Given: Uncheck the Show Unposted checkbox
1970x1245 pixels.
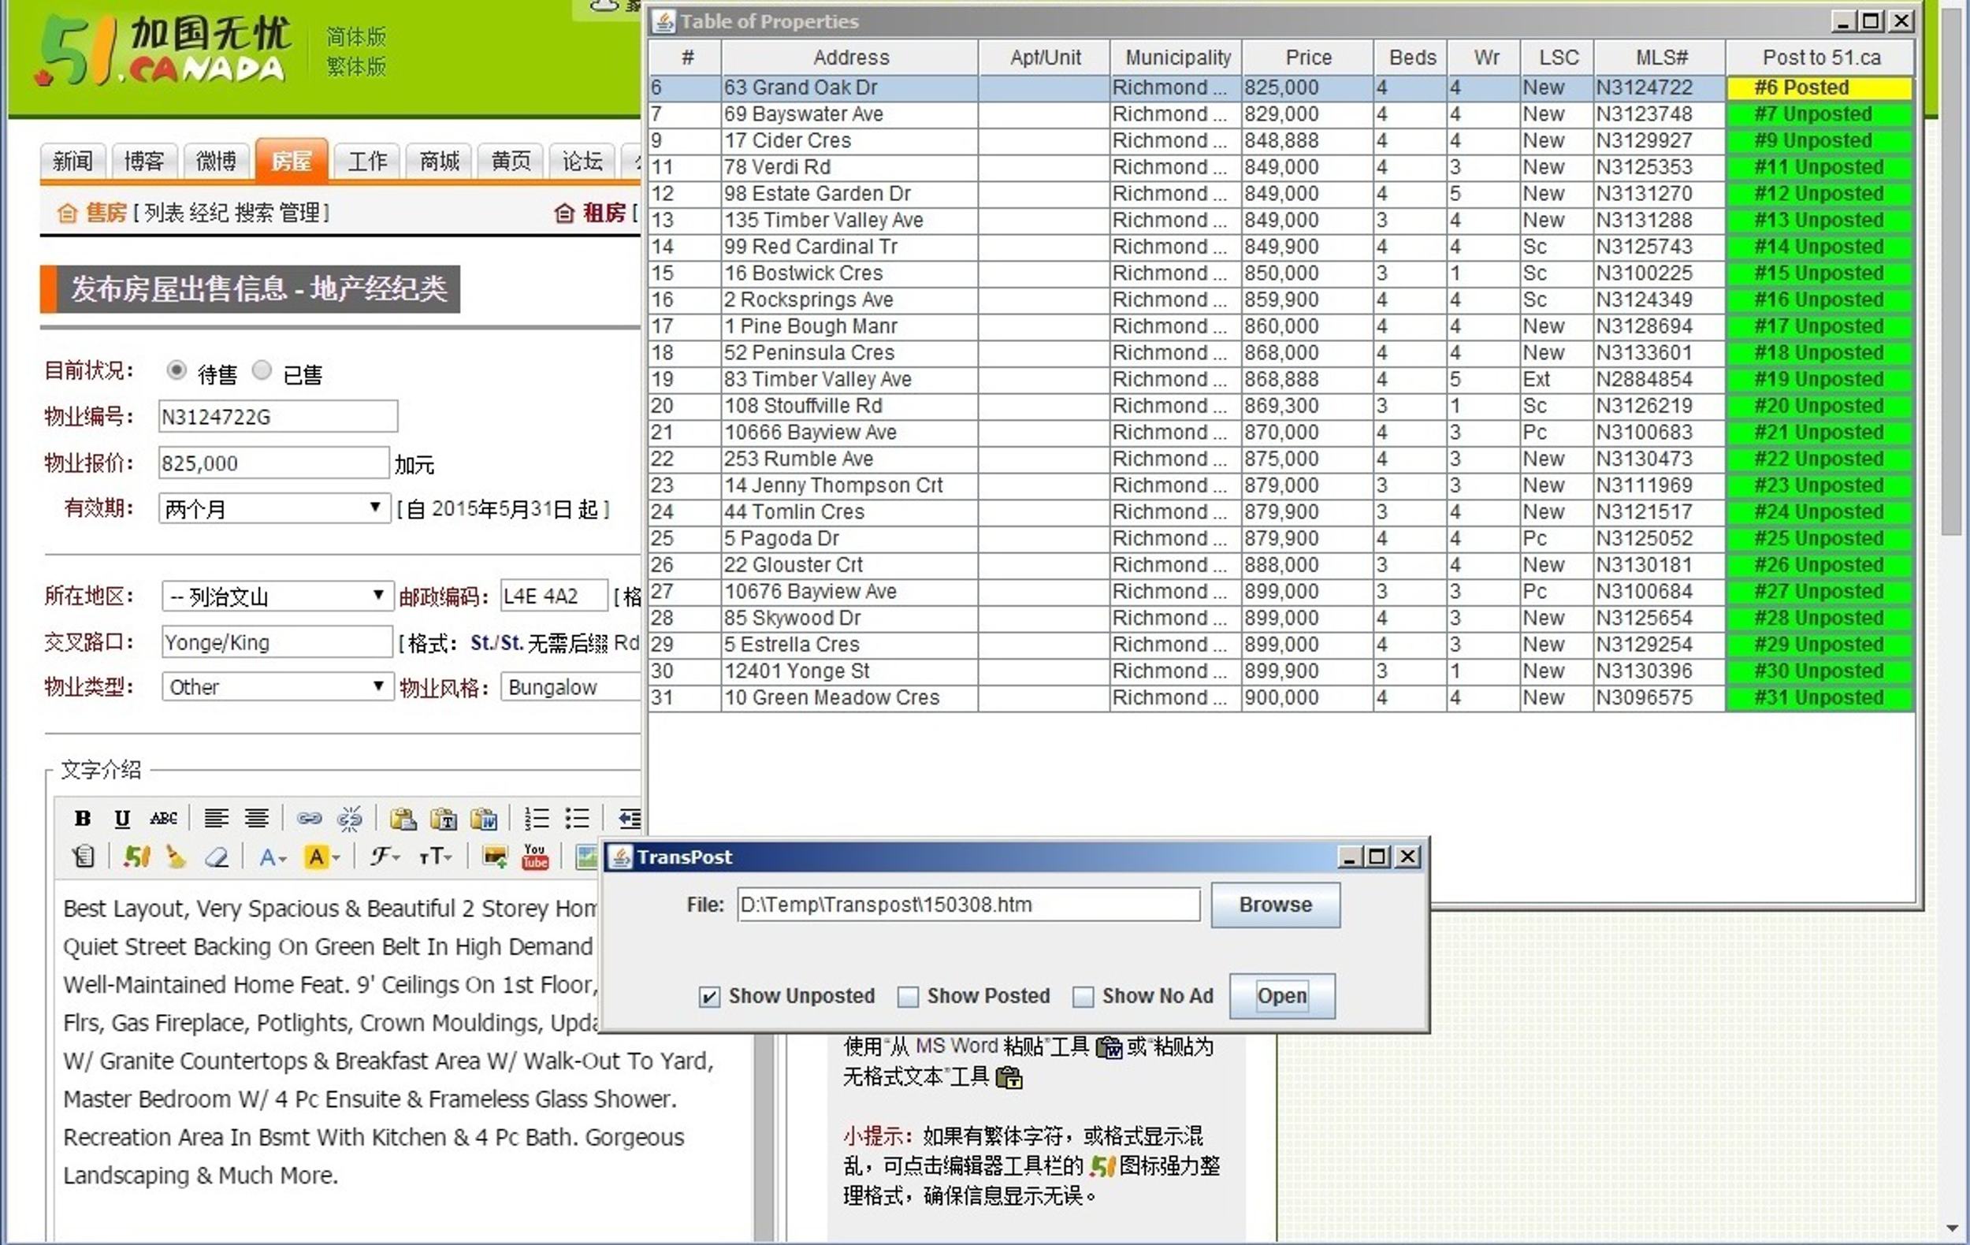Looking at the screenshot, I should pos(709,996).
